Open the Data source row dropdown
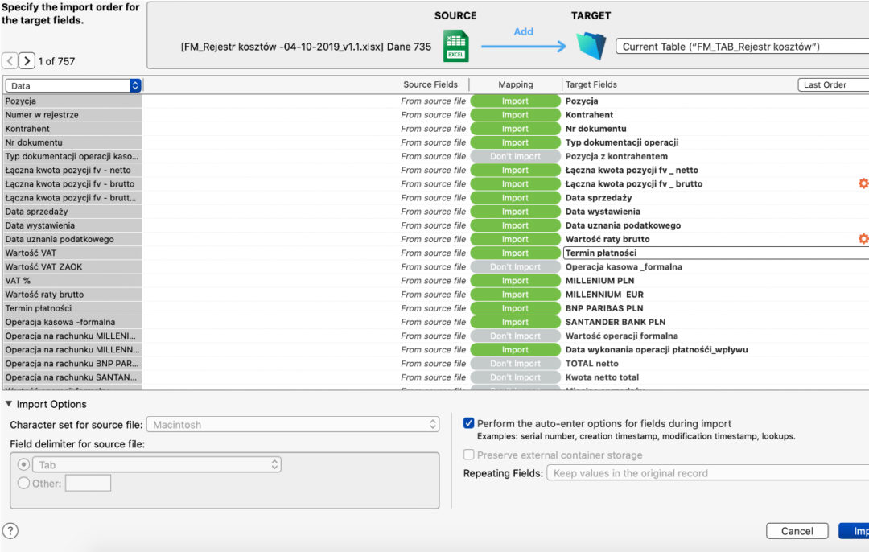The height and width of the screenshot is (552, 869). point(73,85)
